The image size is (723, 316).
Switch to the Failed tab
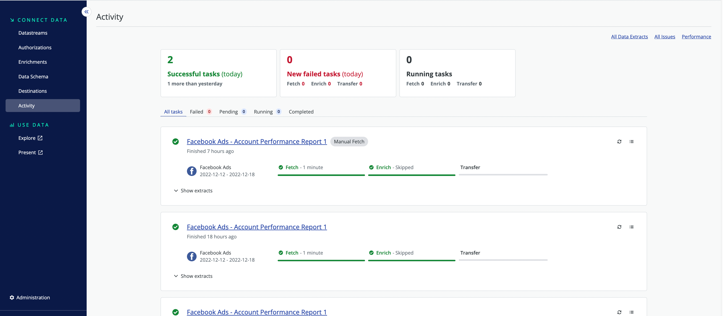[x=197, y=112]
